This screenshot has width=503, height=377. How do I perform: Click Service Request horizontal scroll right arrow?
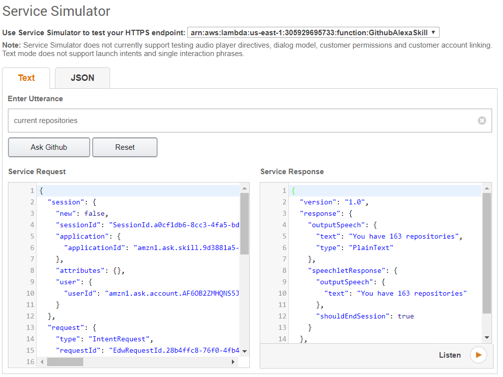coord(233,362)
